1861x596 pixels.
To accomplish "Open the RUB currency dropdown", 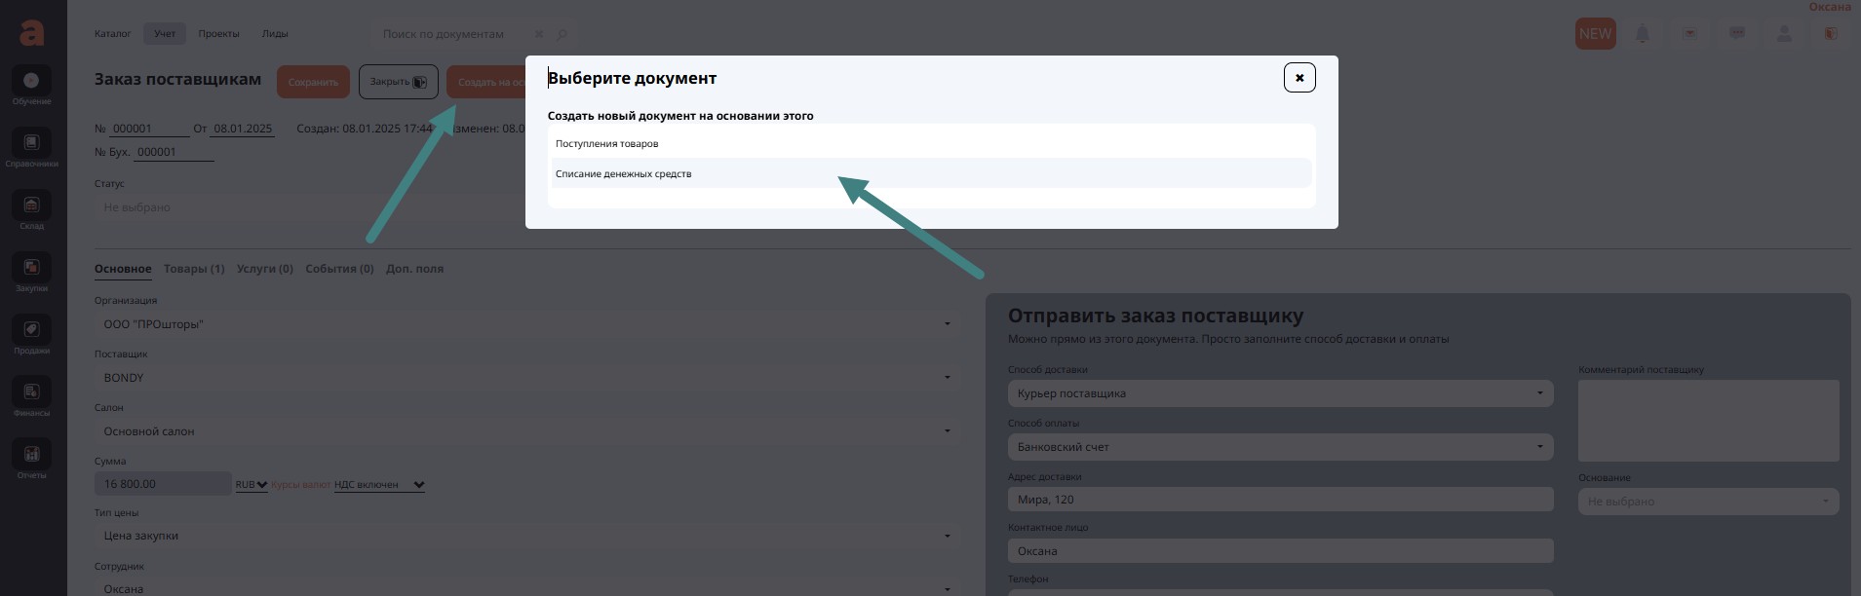I will (251, 485).
